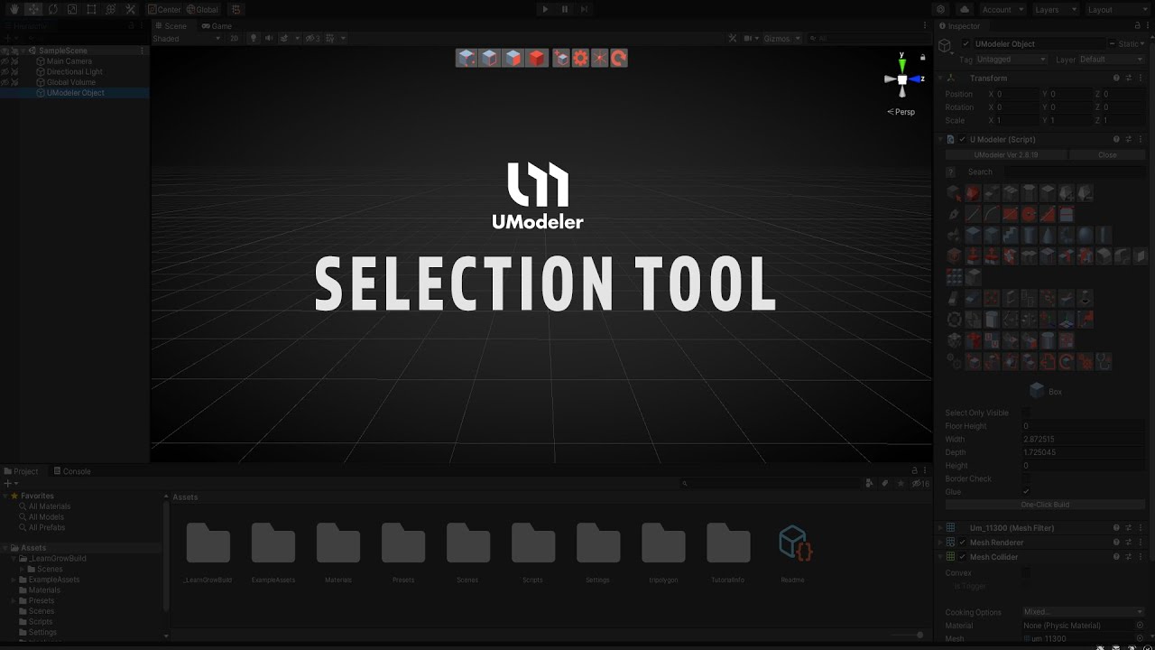Click the Width value field
This screenshot has height=650, width=1155.
(x=1083, y=439)
